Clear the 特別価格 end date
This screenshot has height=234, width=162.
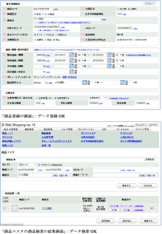(x=113, y=61)
